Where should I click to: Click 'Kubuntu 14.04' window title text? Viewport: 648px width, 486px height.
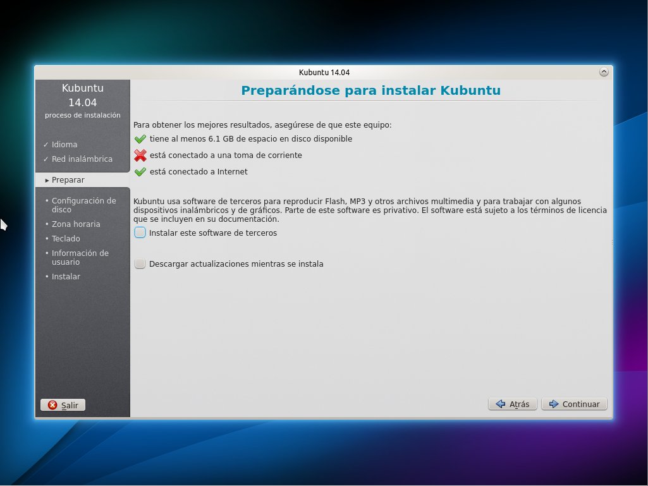[324, 72]
